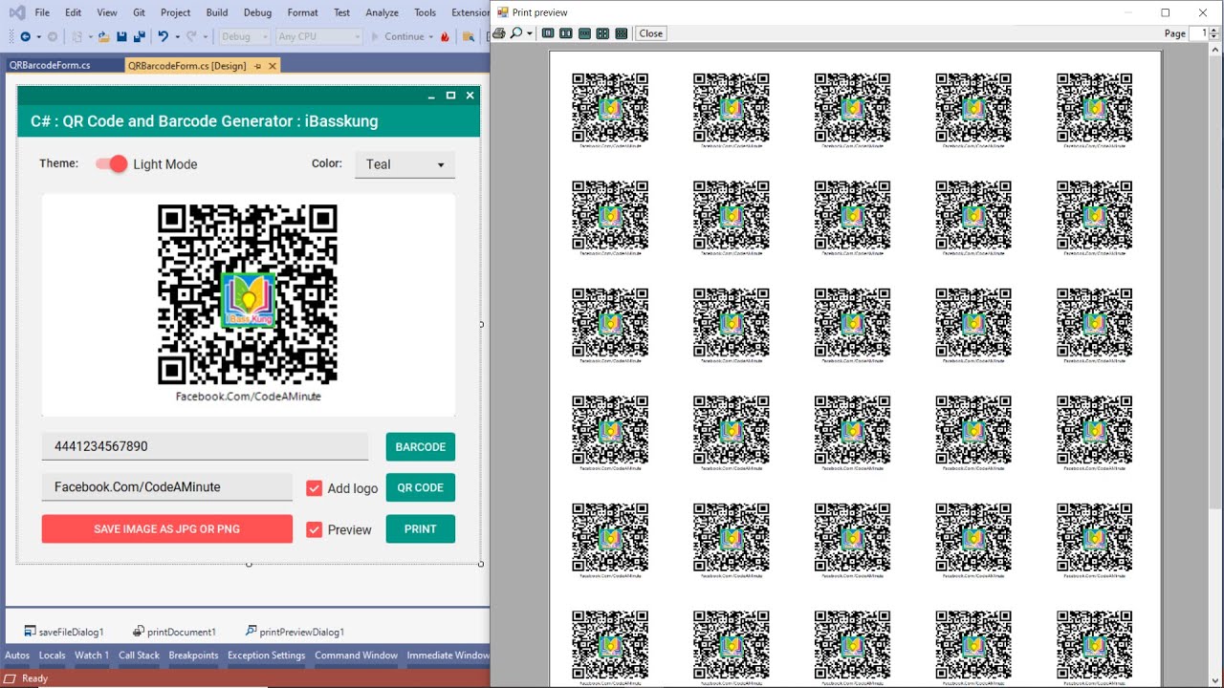Uncheck the Preview checkbox
Viewport: 1224px width, 688px height.
[x=314, y=529]
